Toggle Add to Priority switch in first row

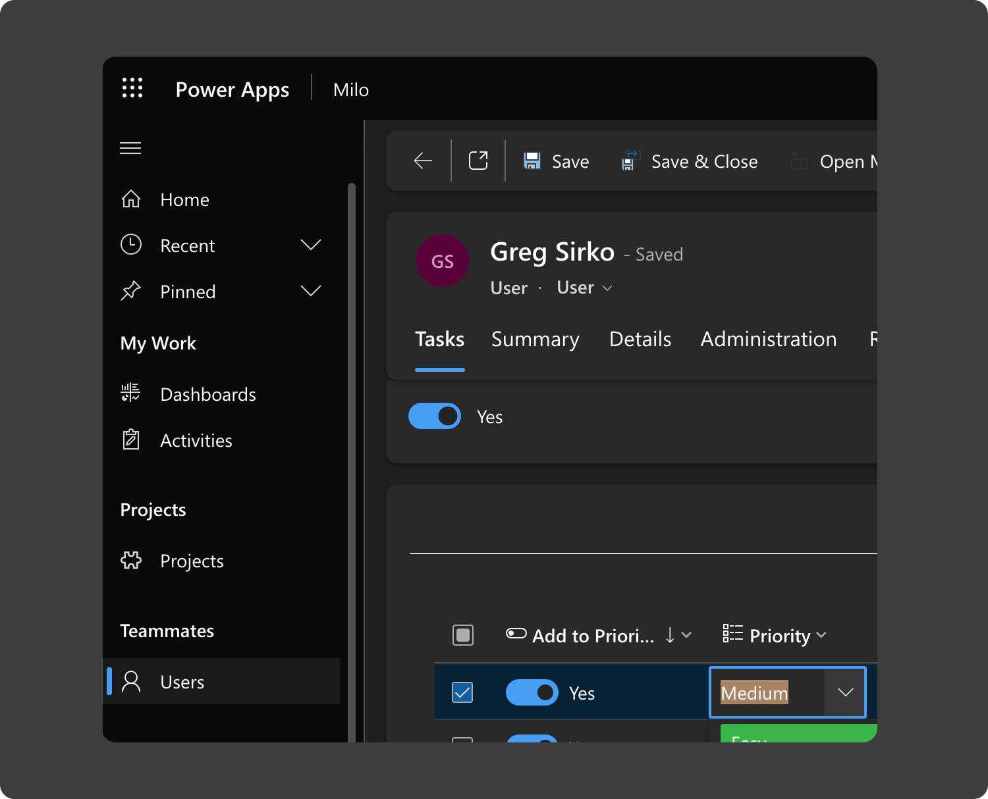click(532, 692)
